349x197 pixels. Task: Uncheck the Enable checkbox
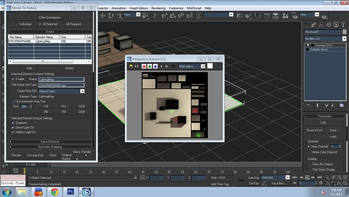pyautogui.click(x=13, y=79)
